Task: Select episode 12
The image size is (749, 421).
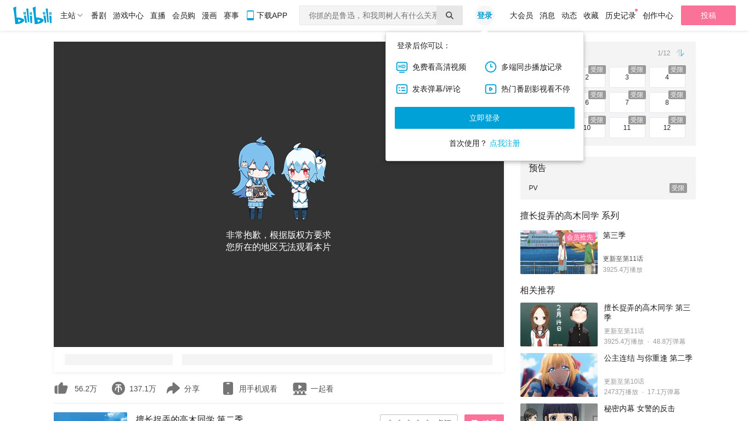Action: [667, 128]
